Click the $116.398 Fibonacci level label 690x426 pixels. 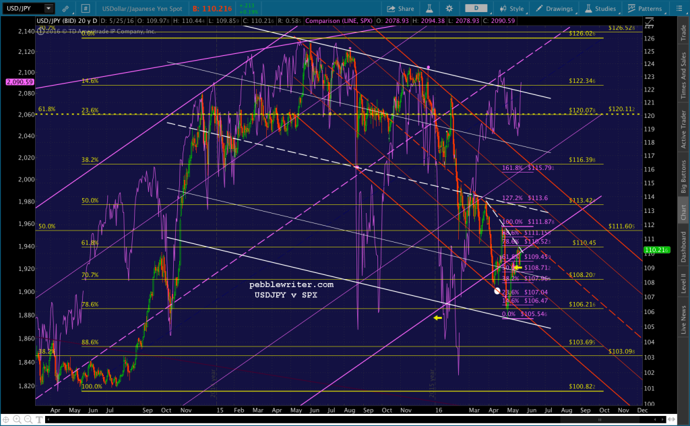click(x=582, y=160)
